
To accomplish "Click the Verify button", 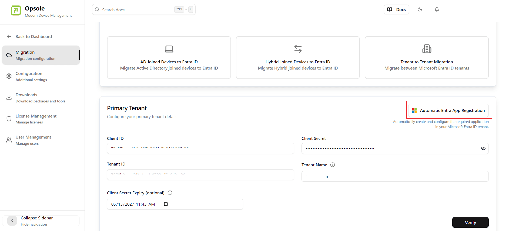I will pos(470,222).
